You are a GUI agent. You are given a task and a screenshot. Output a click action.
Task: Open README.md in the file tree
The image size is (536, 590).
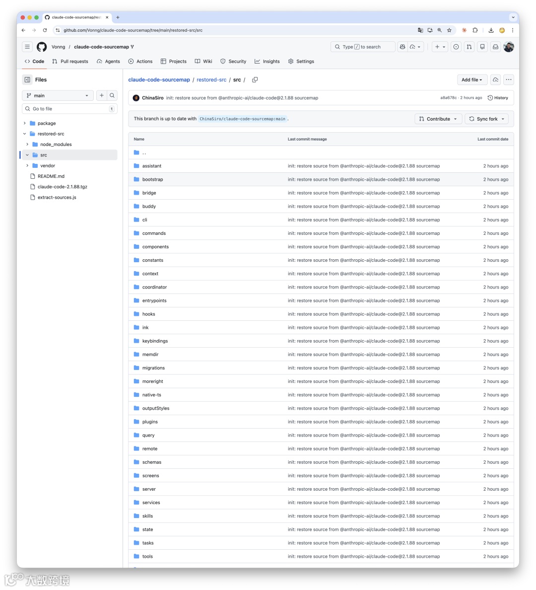tap(51, 176)
